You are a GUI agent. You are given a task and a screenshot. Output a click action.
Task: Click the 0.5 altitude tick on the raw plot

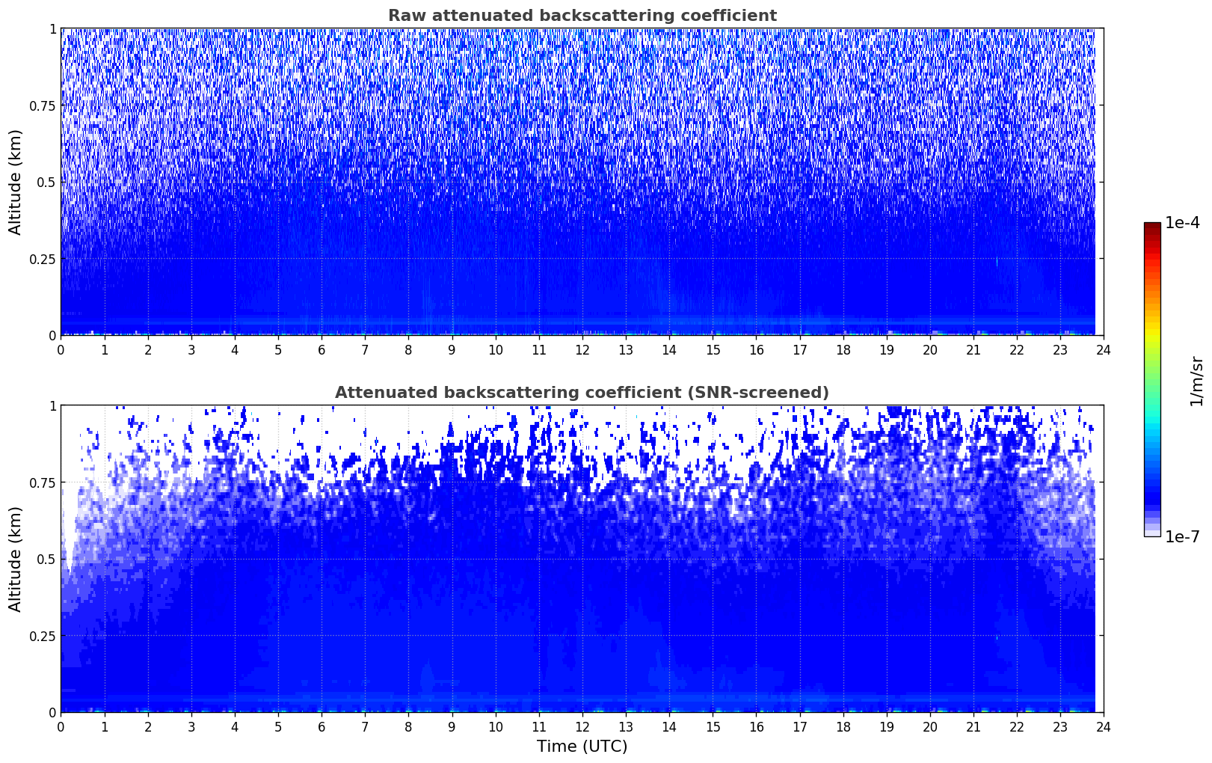46,183
